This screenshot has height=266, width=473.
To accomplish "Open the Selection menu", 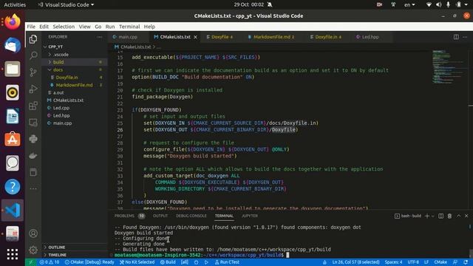I will coord(64,27).
